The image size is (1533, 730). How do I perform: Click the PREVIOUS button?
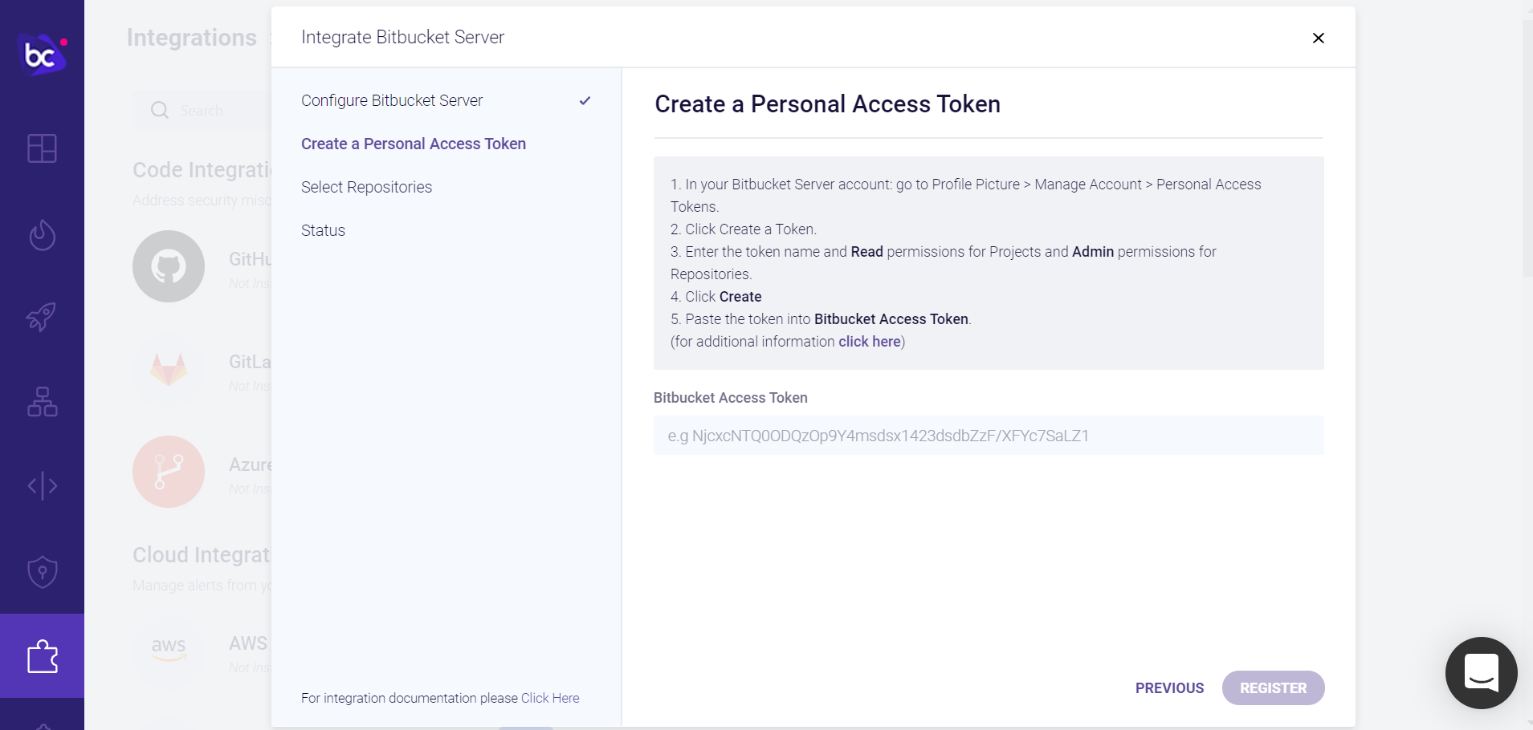point(1169,688)
